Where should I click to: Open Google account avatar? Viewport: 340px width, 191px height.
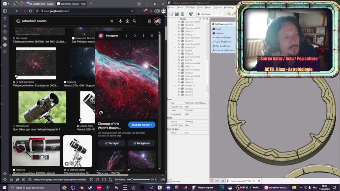point(158,21)
